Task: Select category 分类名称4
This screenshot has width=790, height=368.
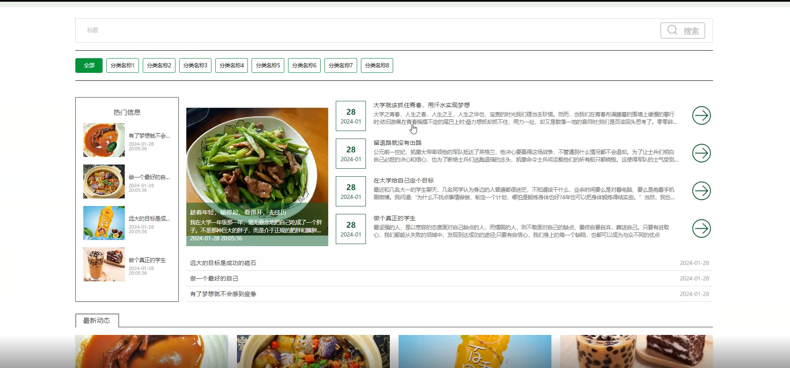Action: pos(232,65)
